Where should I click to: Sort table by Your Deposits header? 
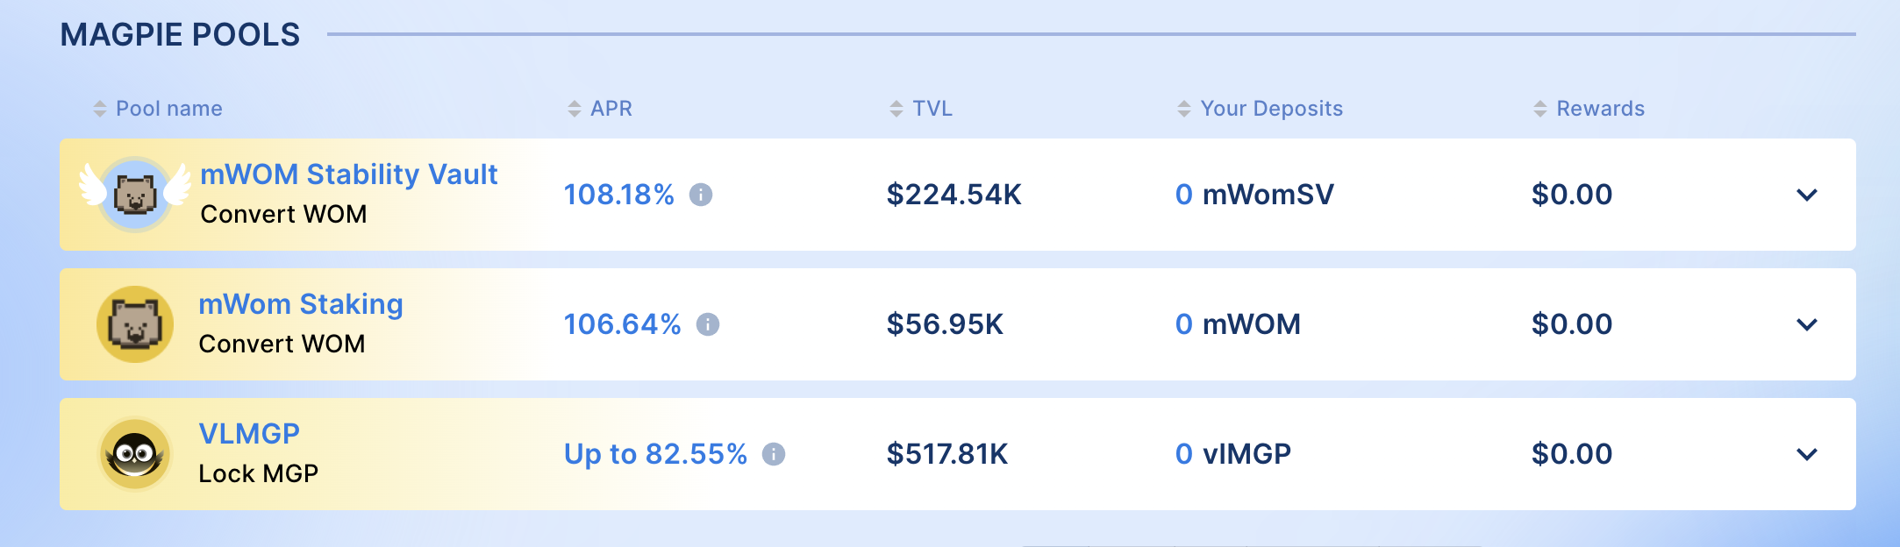(1260, 109)
